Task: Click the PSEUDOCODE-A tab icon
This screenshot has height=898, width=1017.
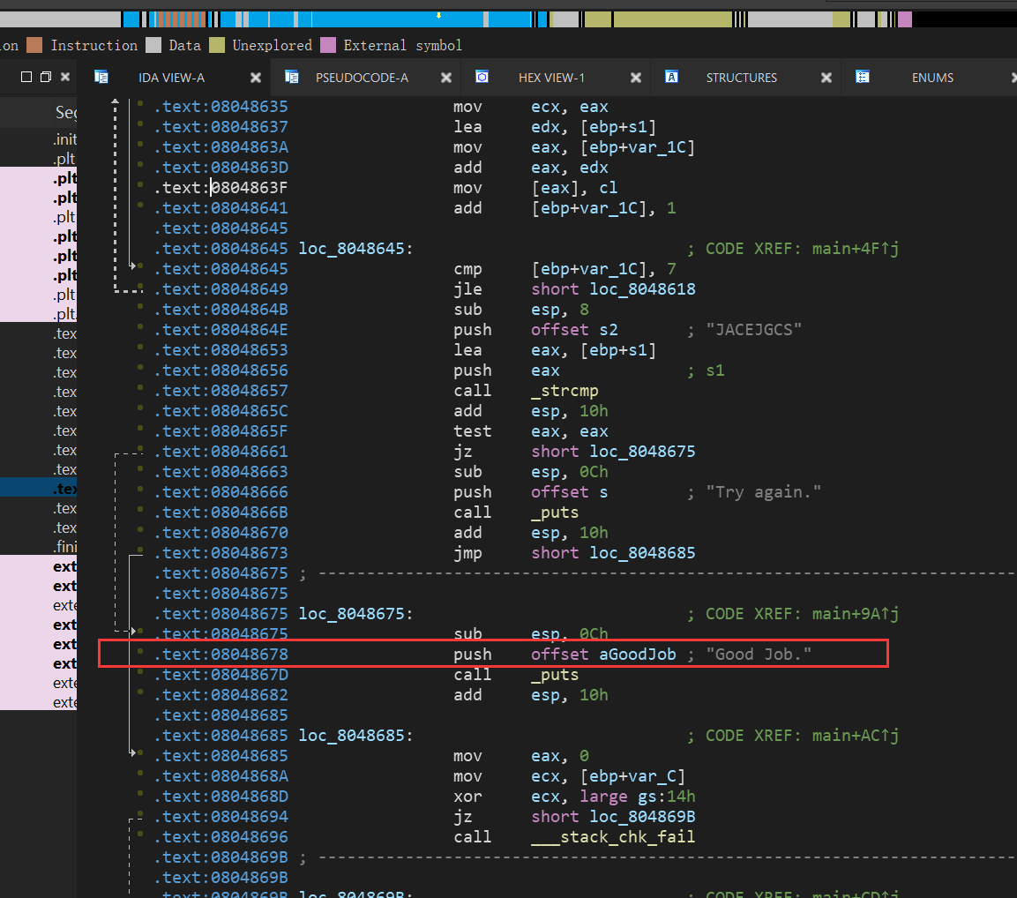Action: click(x=292, y=78)
